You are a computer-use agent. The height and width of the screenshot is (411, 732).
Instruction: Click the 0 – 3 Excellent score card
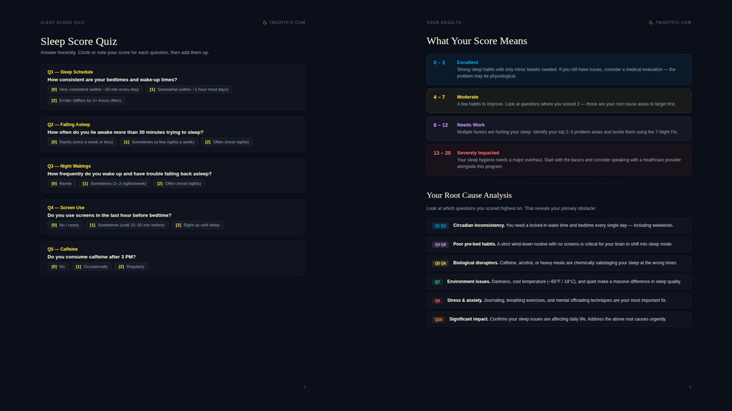(559, 69)
